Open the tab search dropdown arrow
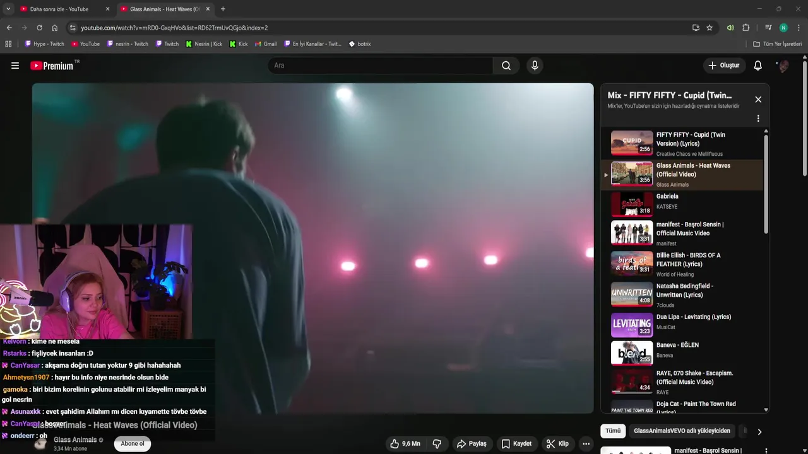The width and height of the screenshot is (808, 454). click(x=8, y=9)
